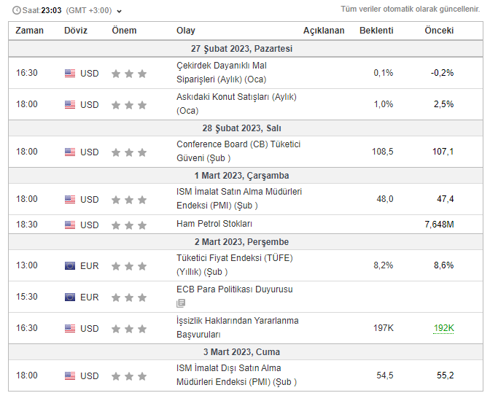Click the EUR flag in the TÜFE row
Viewport: 490px width, 401px height.
pos(70,265)
